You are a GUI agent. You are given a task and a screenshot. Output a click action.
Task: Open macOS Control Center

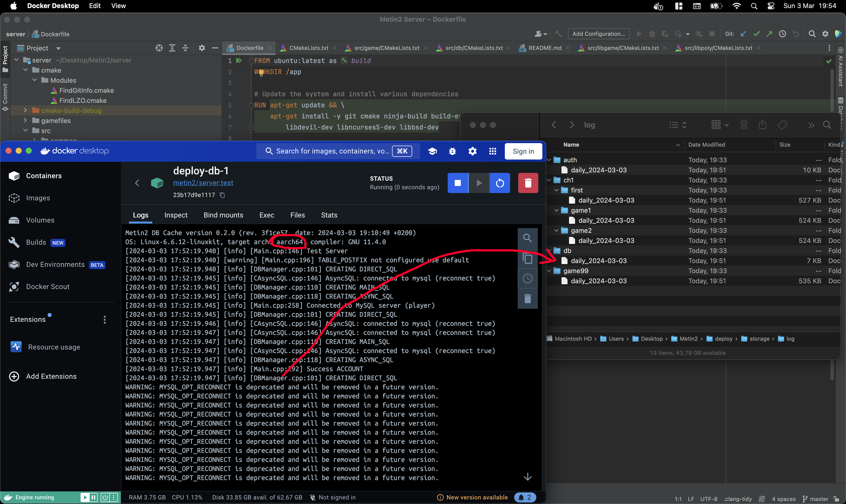tap(771, 6)
